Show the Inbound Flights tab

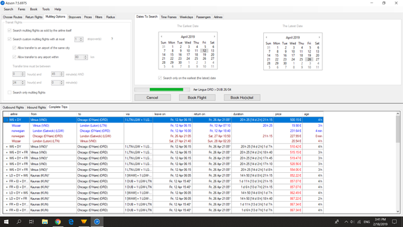37,107
